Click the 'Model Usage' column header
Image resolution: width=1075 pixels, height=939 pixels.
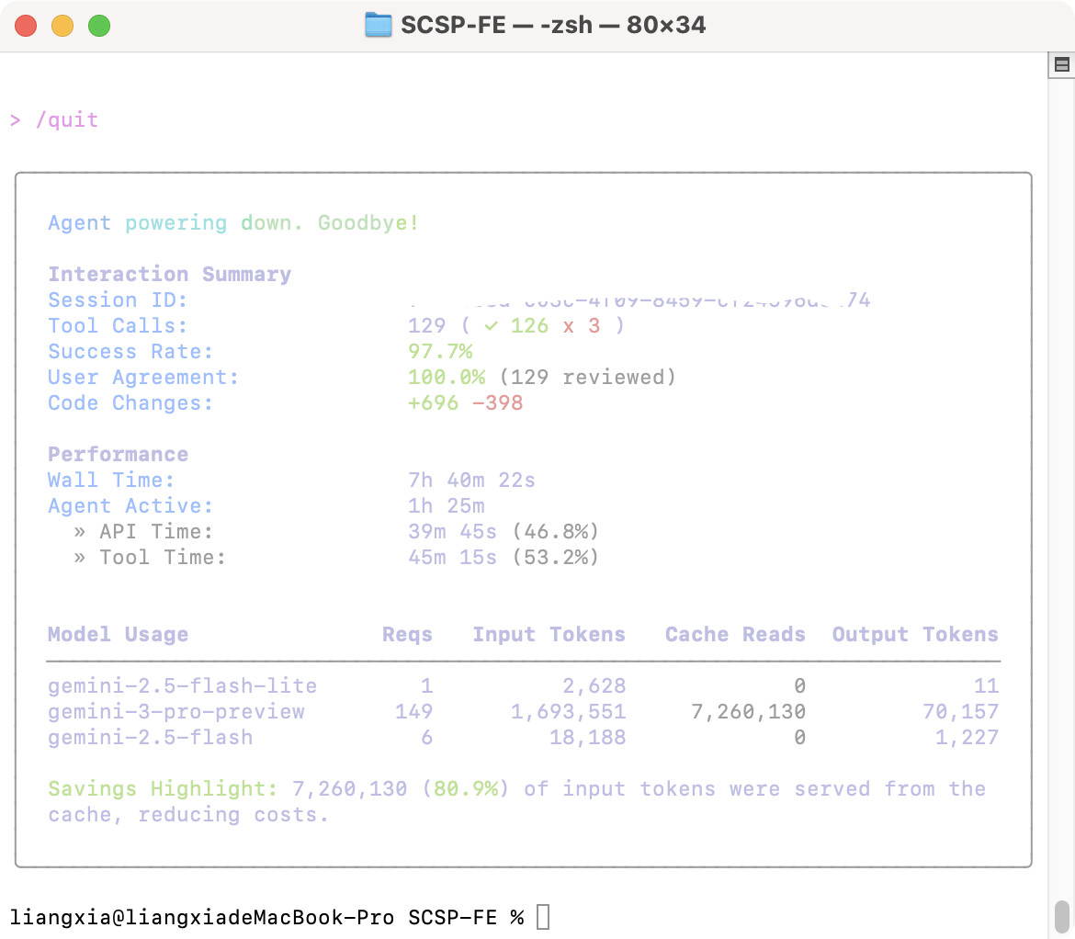(118, 635)
